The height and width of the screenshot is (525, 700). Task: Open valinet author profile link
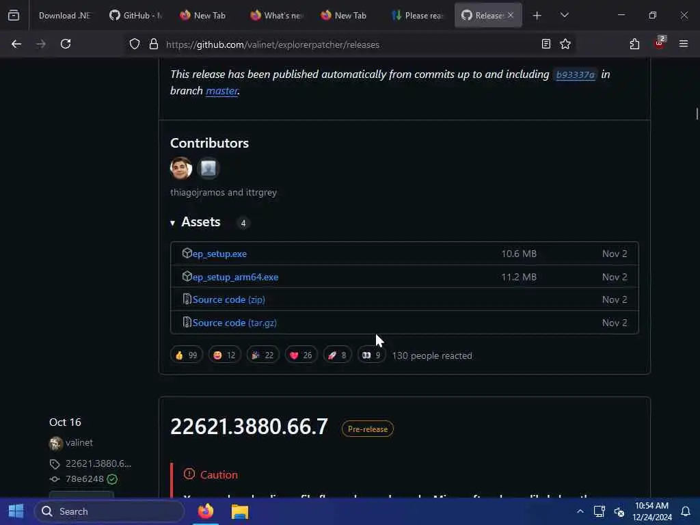point(79,442)
